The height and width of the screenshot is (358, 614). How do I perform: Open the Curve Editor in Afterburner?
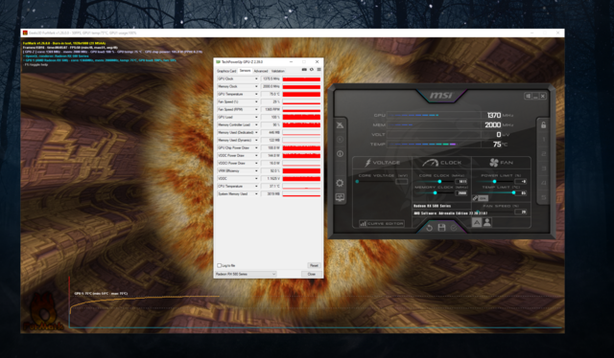(382, 224)
